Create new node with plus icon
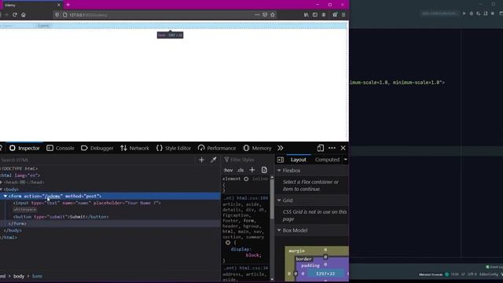Viewport: 503px width, 283px height. coord(201,160)
